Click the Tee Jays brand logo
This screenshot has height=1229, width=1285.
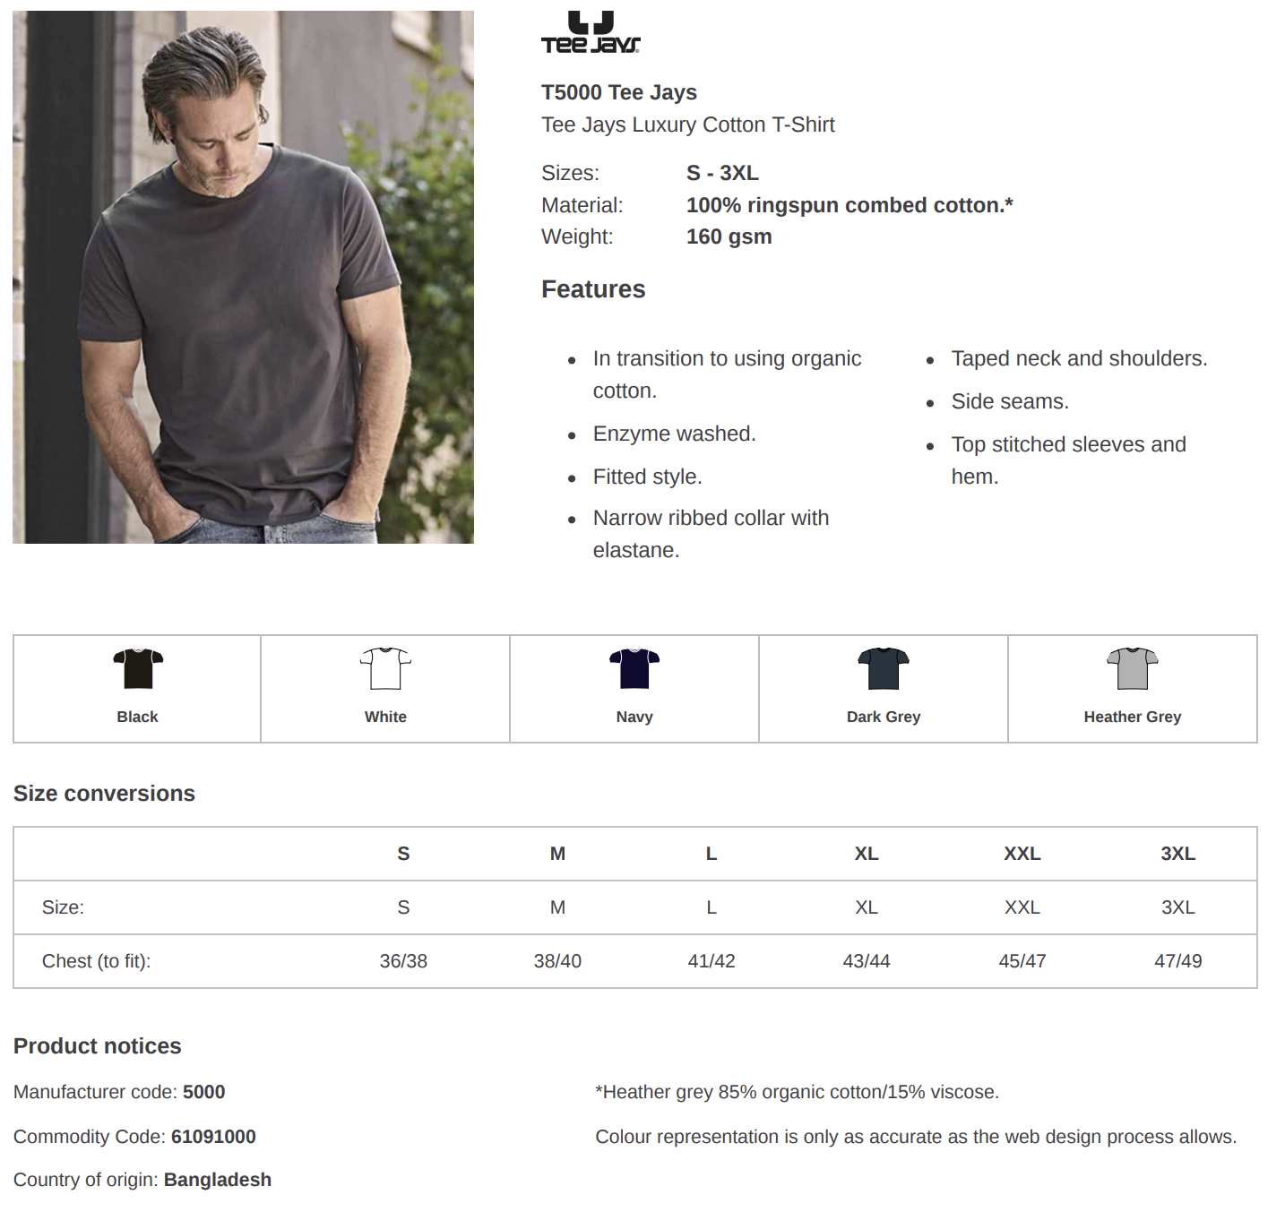click(591, 32)
